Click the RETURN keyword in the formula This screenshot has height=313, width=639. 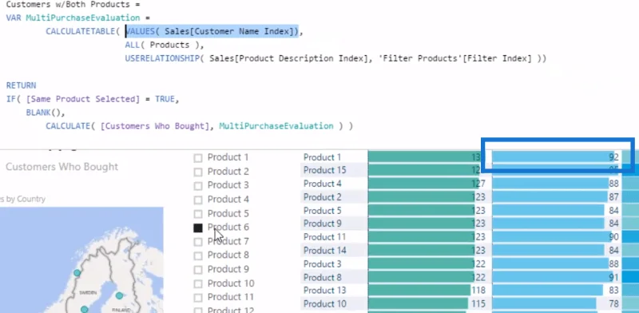pos(22,85)
